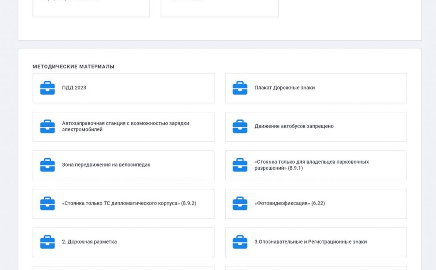
Task: Select Движение автобусов запрещено title text
Action: pos(294,126)
